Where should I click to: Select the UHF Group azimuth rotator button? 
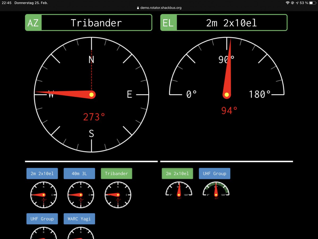coord(42,219)
